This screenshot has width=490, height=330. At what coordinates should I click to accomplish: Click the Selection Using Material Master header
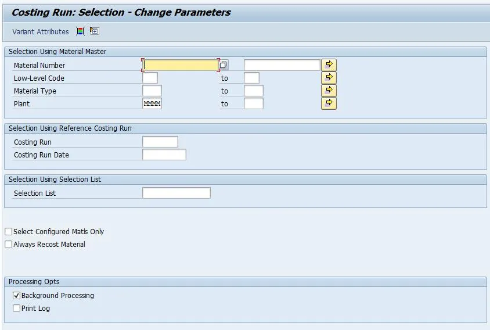point(57,52)
